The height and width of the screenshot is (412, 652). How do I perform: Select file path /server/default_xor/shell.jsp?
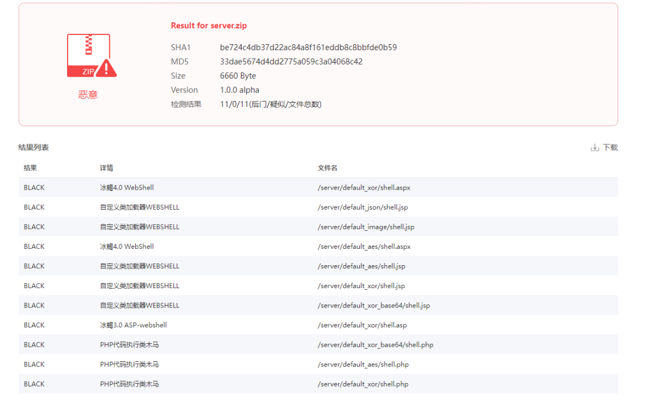point(362,286)
